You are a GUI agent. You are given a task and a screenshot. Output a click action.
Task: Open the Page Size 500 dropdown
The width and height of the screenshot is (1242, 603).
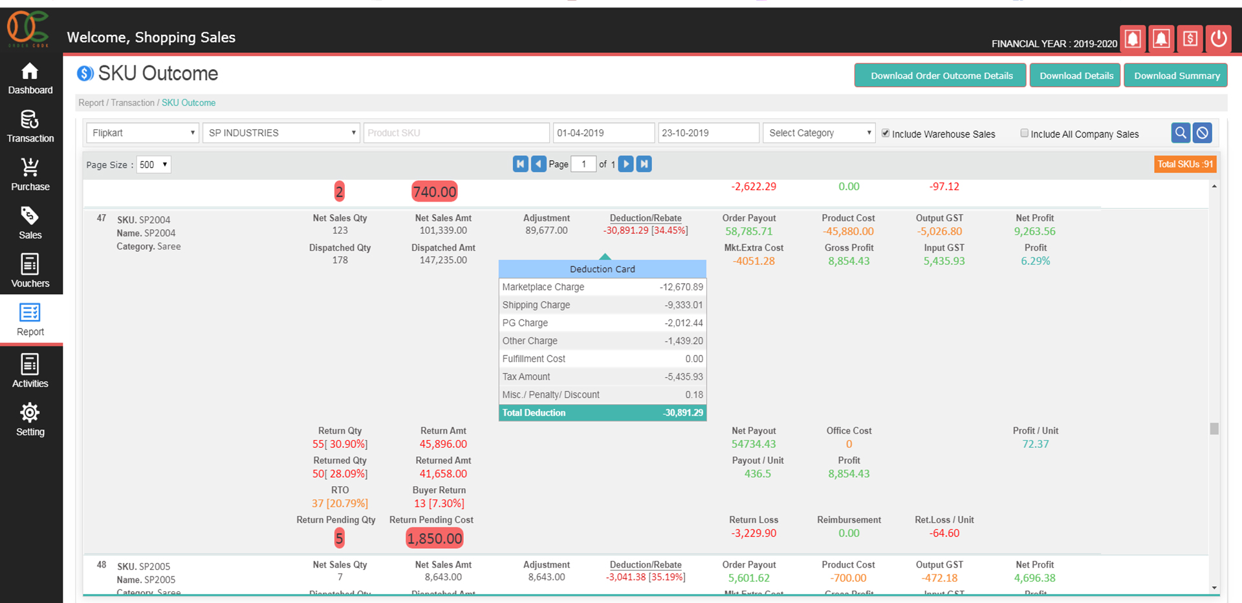point(153,165)
